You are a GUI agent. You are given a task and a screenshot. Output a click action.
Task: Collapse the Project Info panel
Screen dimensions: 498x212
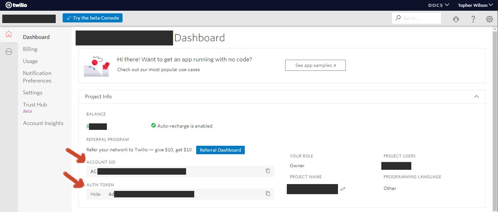[x=476, y=97]
